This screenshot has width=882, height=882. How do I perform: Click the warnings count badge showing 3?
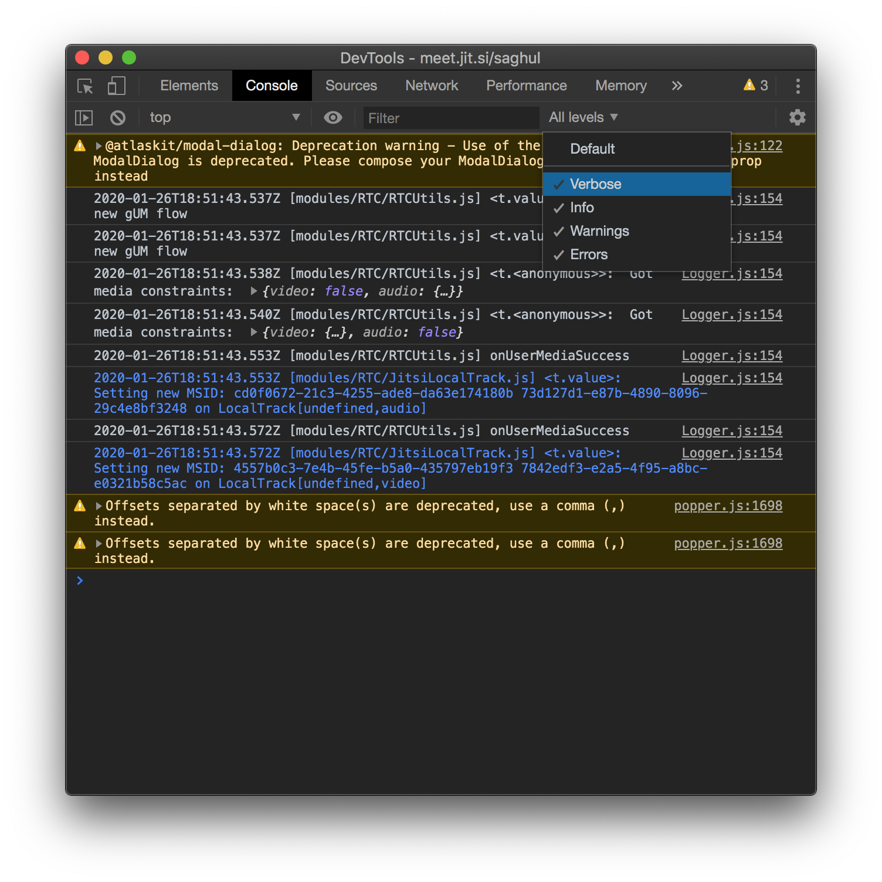tap(756, 86)
